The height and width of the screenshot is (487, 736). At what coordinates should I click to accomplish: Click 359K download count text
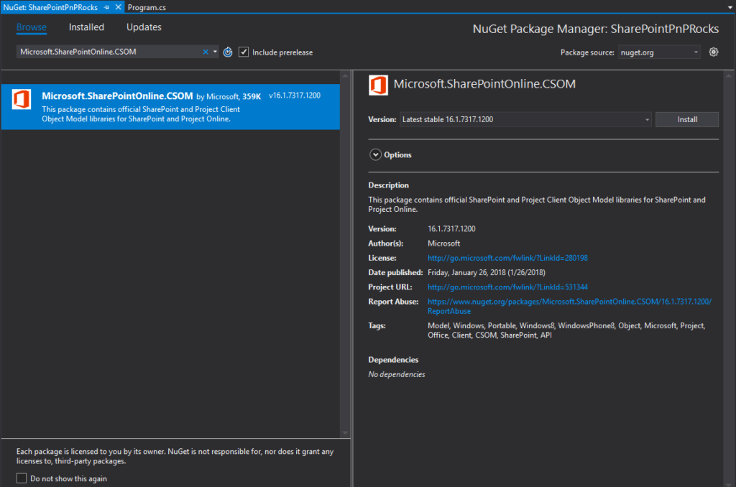(x=252, y=97)
